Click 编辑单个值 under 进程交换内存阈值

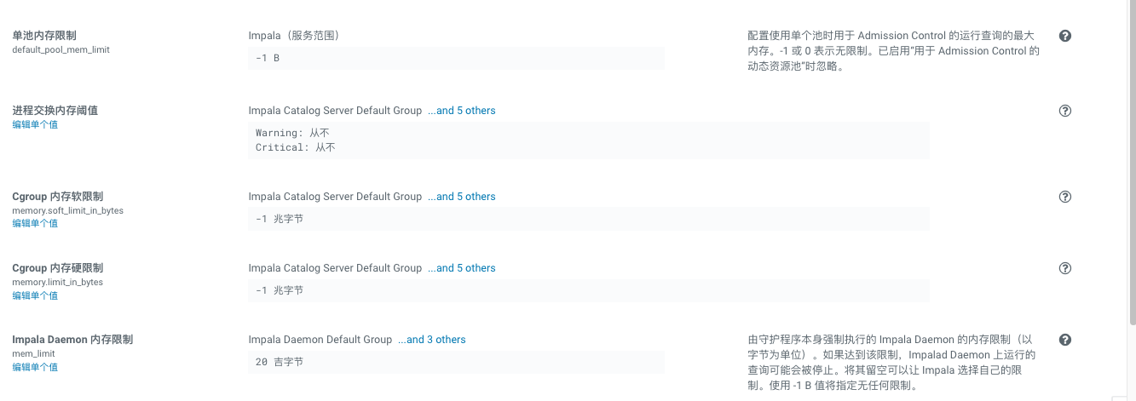[x=35, y=124]
